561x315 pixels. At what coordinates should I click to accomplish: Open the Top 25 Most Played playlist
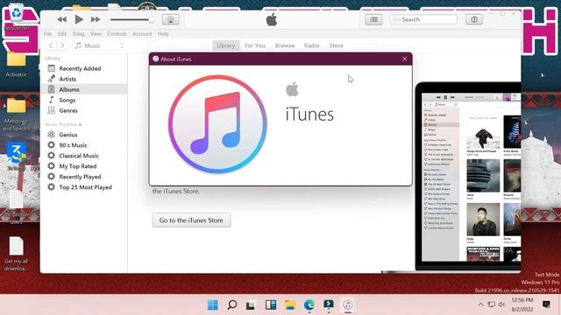[x=84, y=187]
